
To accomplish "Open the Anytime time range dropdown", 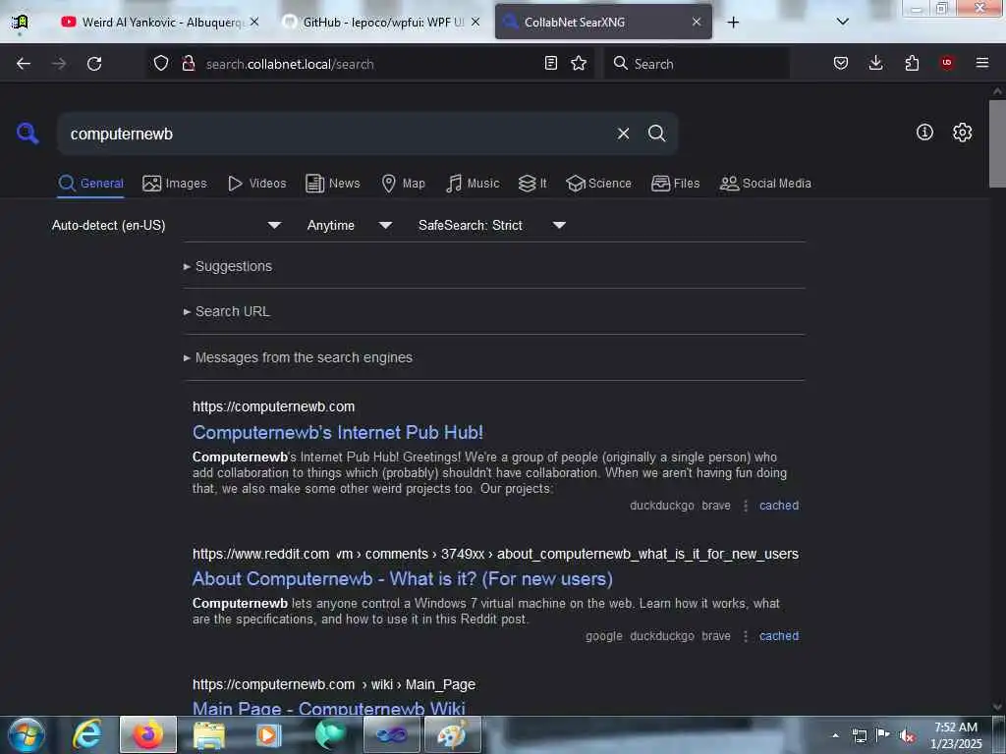I will tap(349, 225).
